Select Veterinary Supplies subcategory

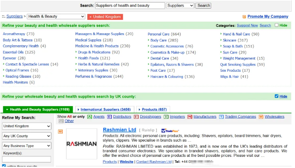[94, 71]
